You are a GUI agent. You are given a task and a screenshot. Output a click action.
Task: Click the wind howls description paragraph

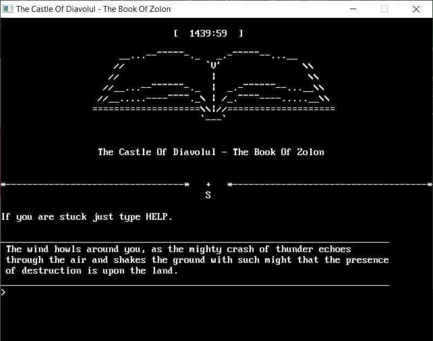pyautogui.click(x=197, y=260)
